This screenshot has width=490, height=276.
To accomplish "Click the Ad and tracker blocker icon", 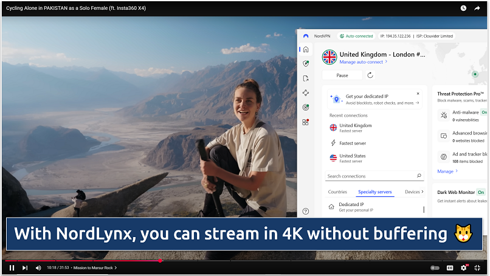I will 444,157.
